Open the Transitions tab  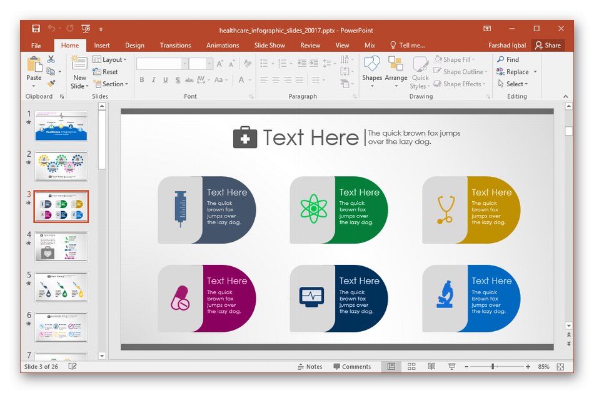(x=175, y=45)
